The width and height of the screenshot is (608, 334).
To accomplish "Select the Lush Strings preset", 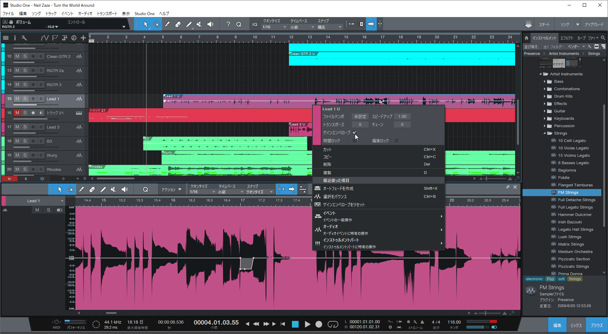I will (x=569, y=237).
